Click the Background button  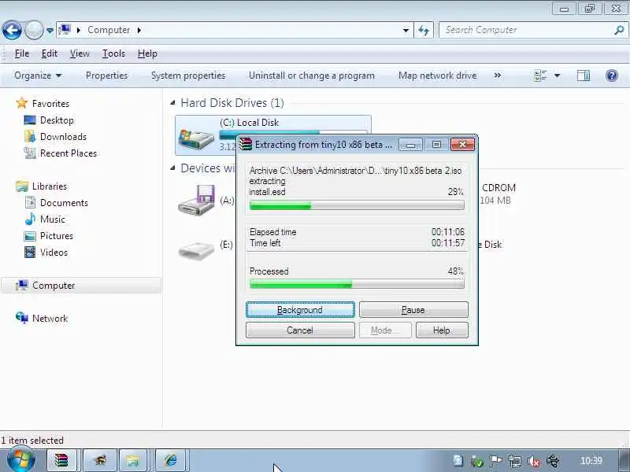click(300, 310)
